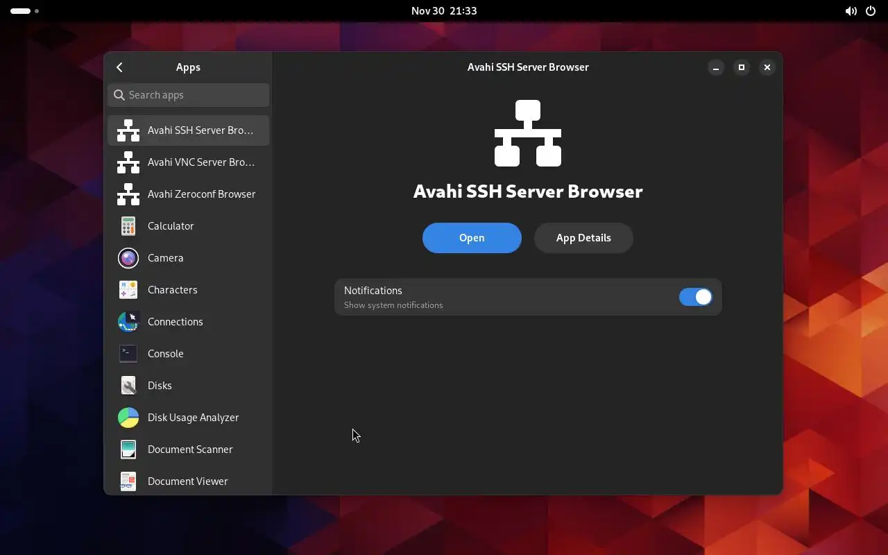Open the power menu icon in top bar
The width and height of the screenshot is (888, 555).
871,11
